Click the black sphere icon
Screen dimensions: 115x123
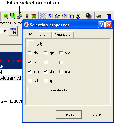pyautogui.click(x=88, y=16)
